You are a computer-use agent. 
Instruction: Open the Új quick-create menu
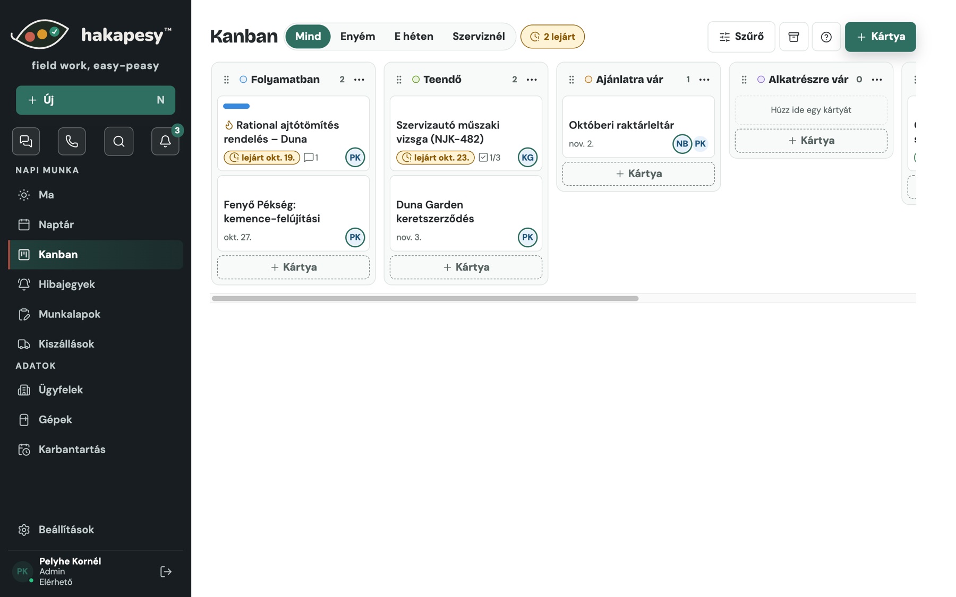pos(96,100)
